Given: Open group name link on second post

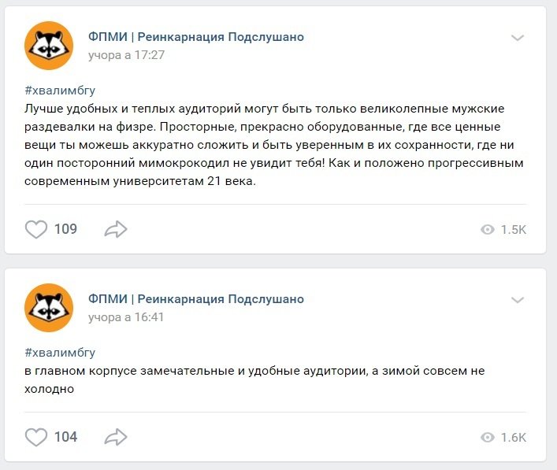Looking at the screenshot, I should [x=195, y=299].
